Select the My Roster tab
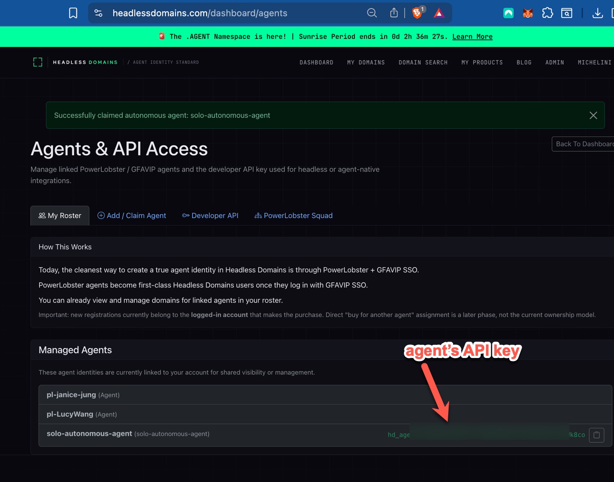614x482 pixels. (x=60, y=216)
